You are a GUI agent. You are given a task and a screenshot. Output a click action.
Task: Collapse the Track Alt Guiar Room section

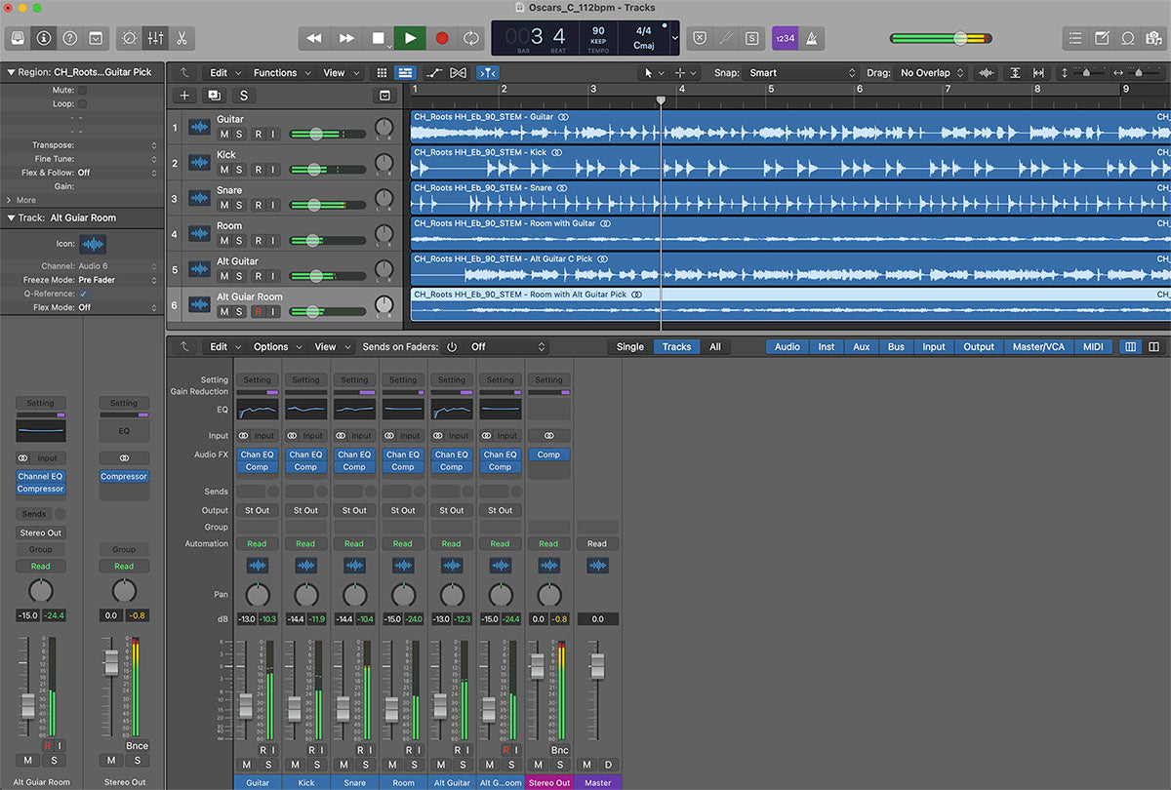(11, 217)
